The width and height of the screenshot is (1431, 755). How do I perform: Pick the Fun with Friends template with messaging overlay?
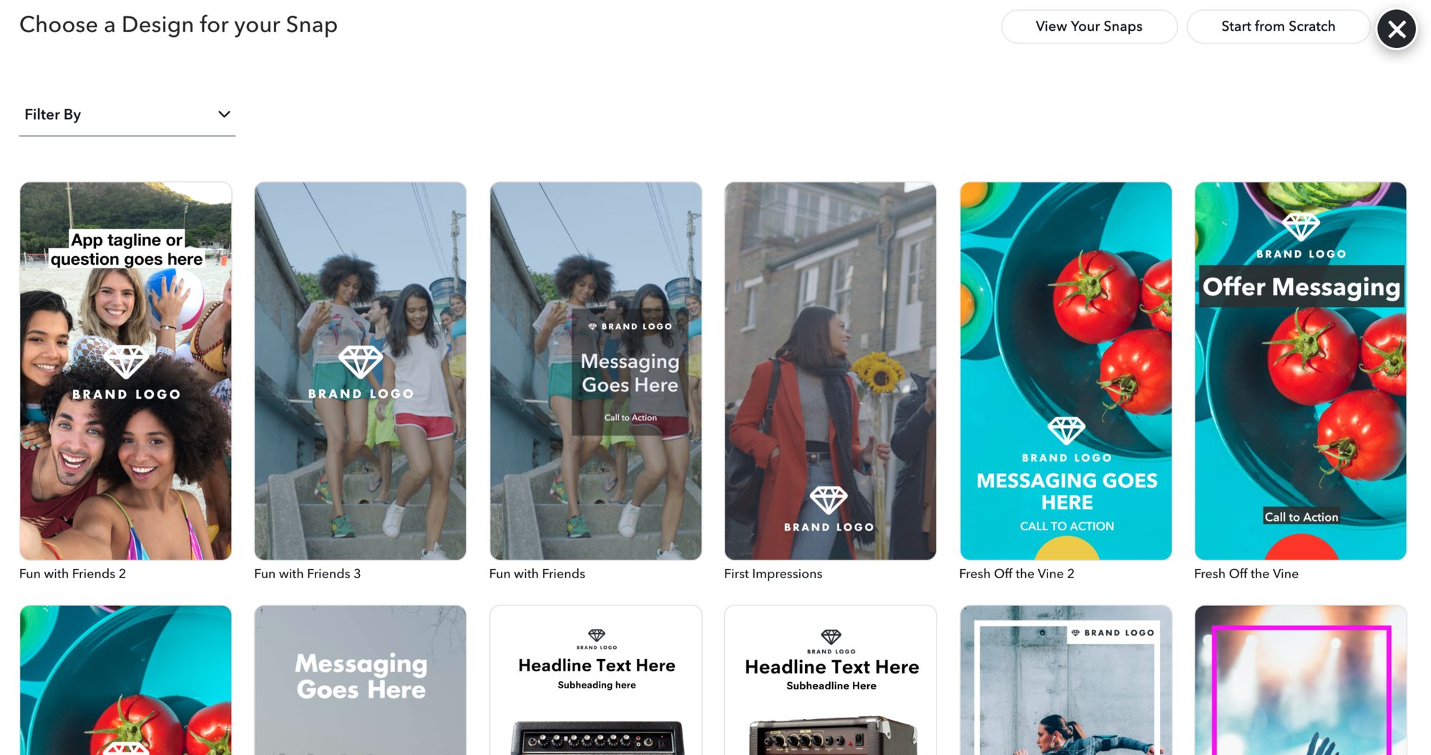(x=595, y=371)
